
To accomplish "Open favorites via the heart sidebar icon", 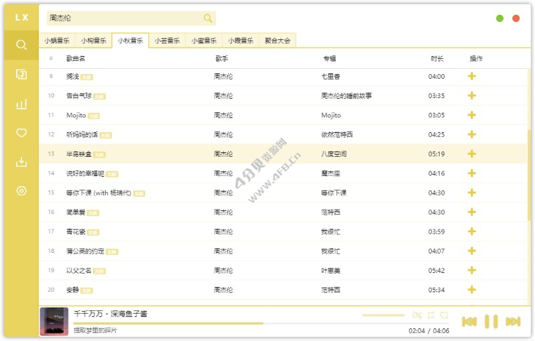I will [x=21, y=133].
